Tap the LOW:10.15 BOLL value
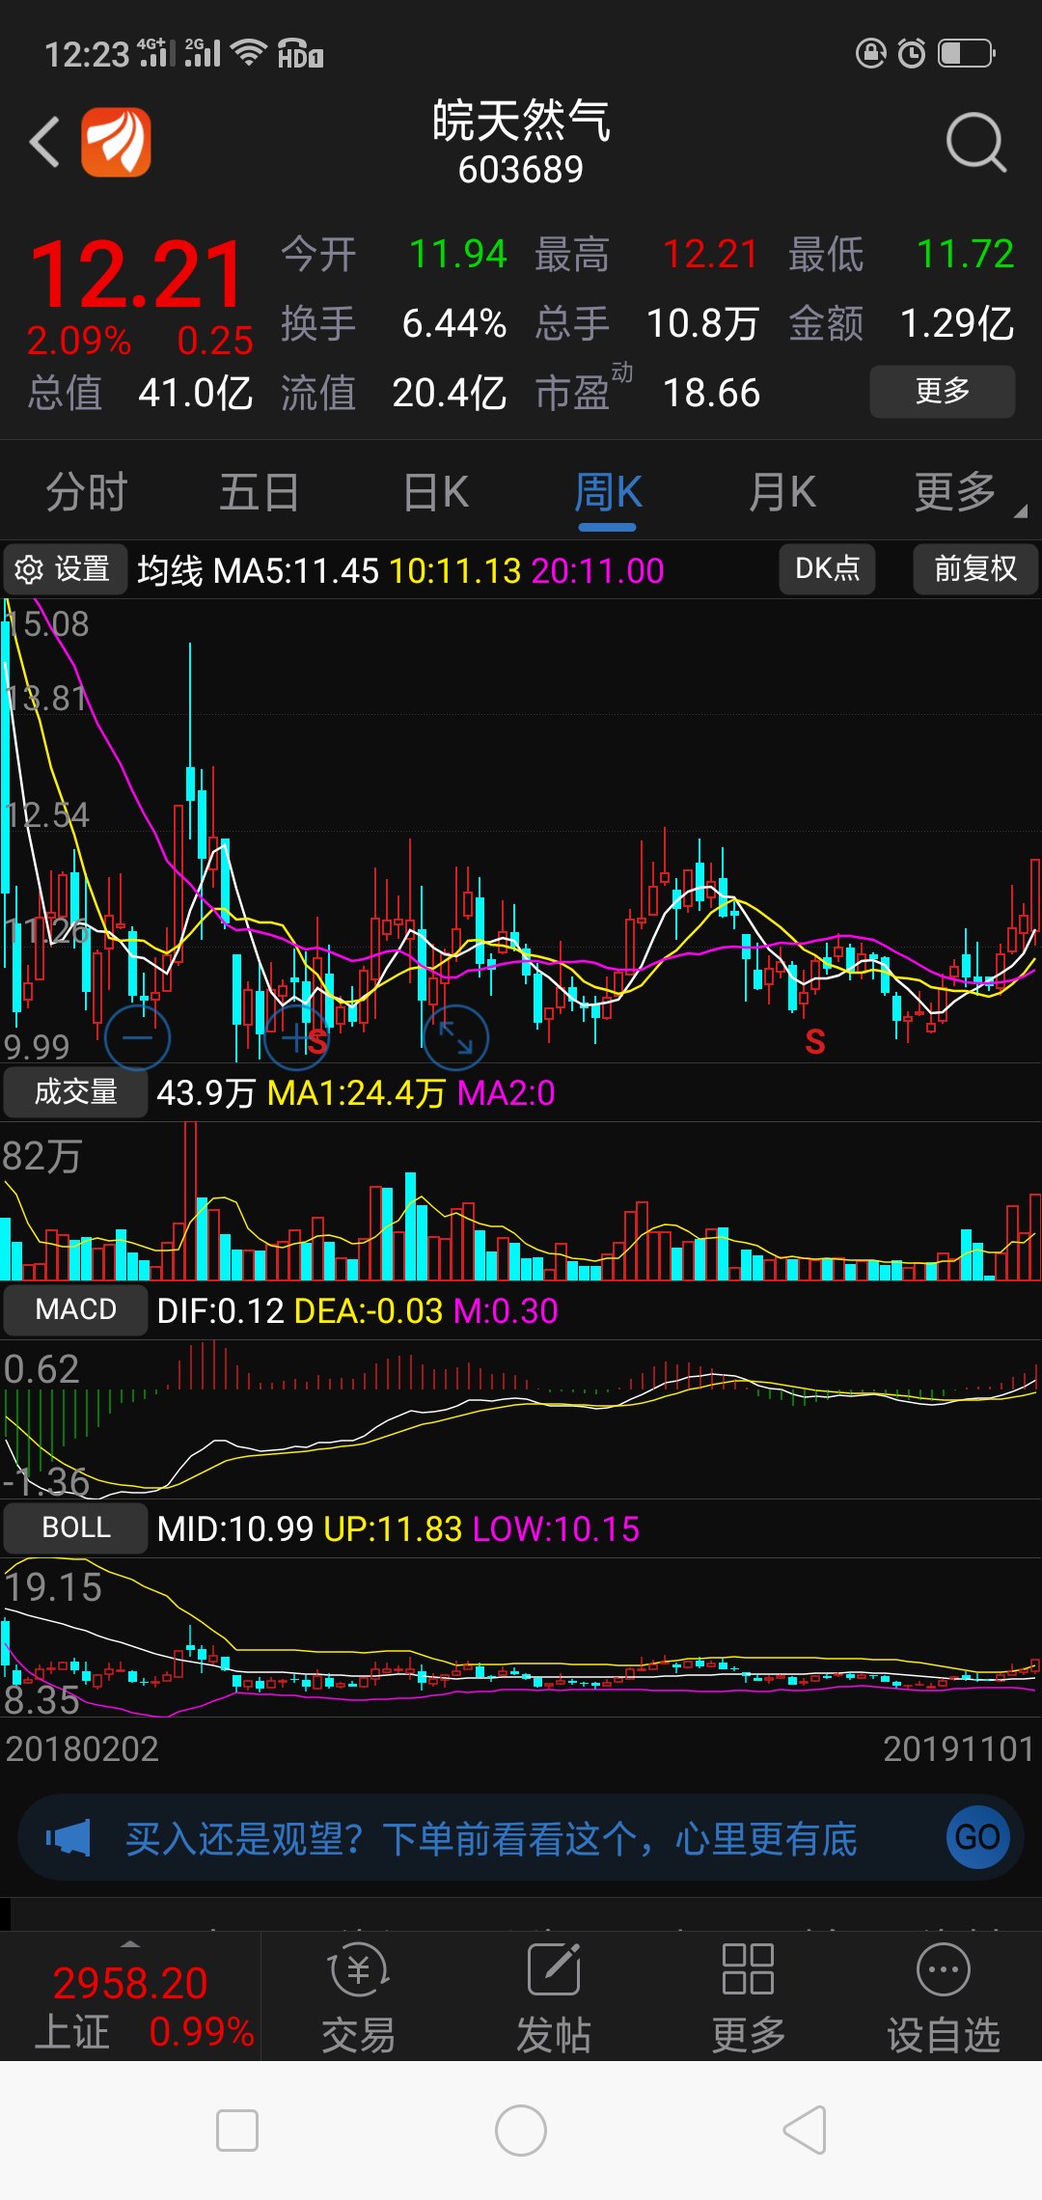Image resolution: width=1042 pixels, height=2200 pixels. click(x=556, y=1529)
